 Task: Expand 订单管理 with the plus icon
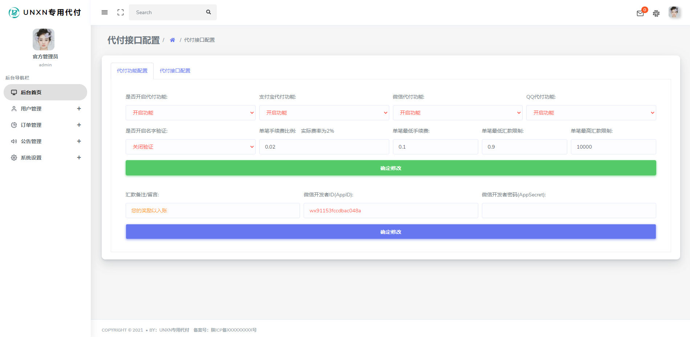pos(79,125)
